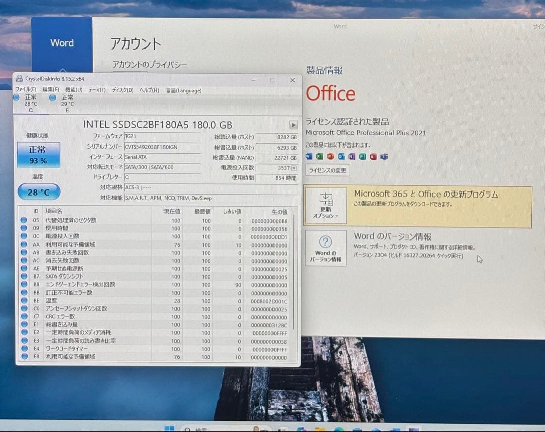The image size is (545, 432).
Task: Click the 総書込量 (ホスト) value 6293 GB
Action: [277, 147]
